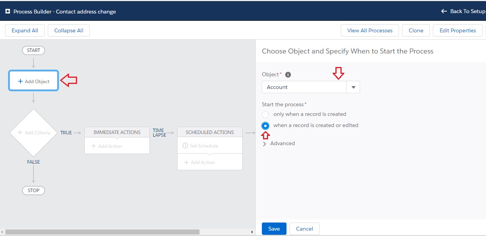This screenshot has width=486, height=236.
Task: Click the Collapse All menu option
Action: (69, 30)
